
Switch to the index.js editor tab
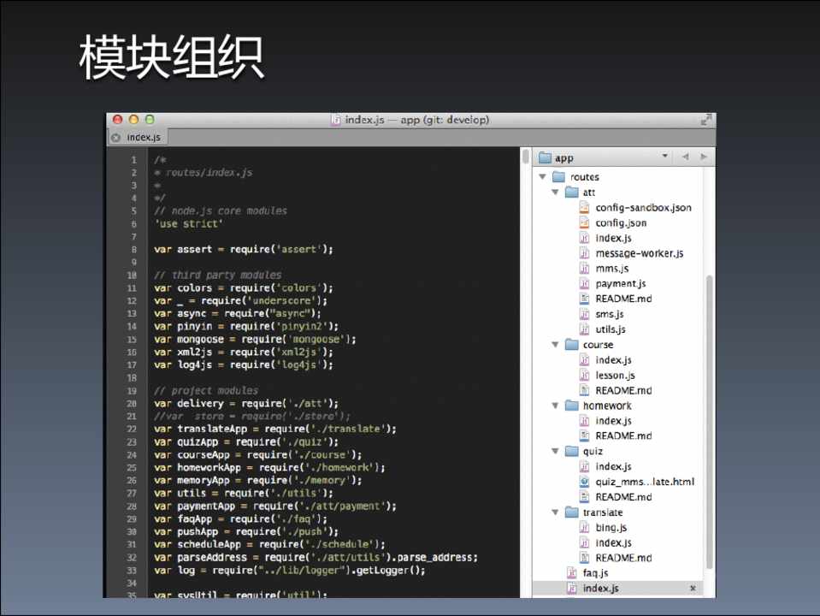144,137
